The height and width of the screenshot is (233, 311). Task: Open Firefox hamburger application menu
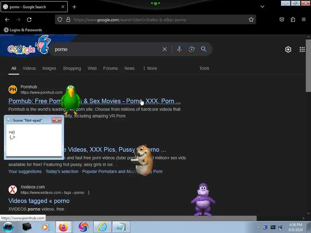(303, 19)
